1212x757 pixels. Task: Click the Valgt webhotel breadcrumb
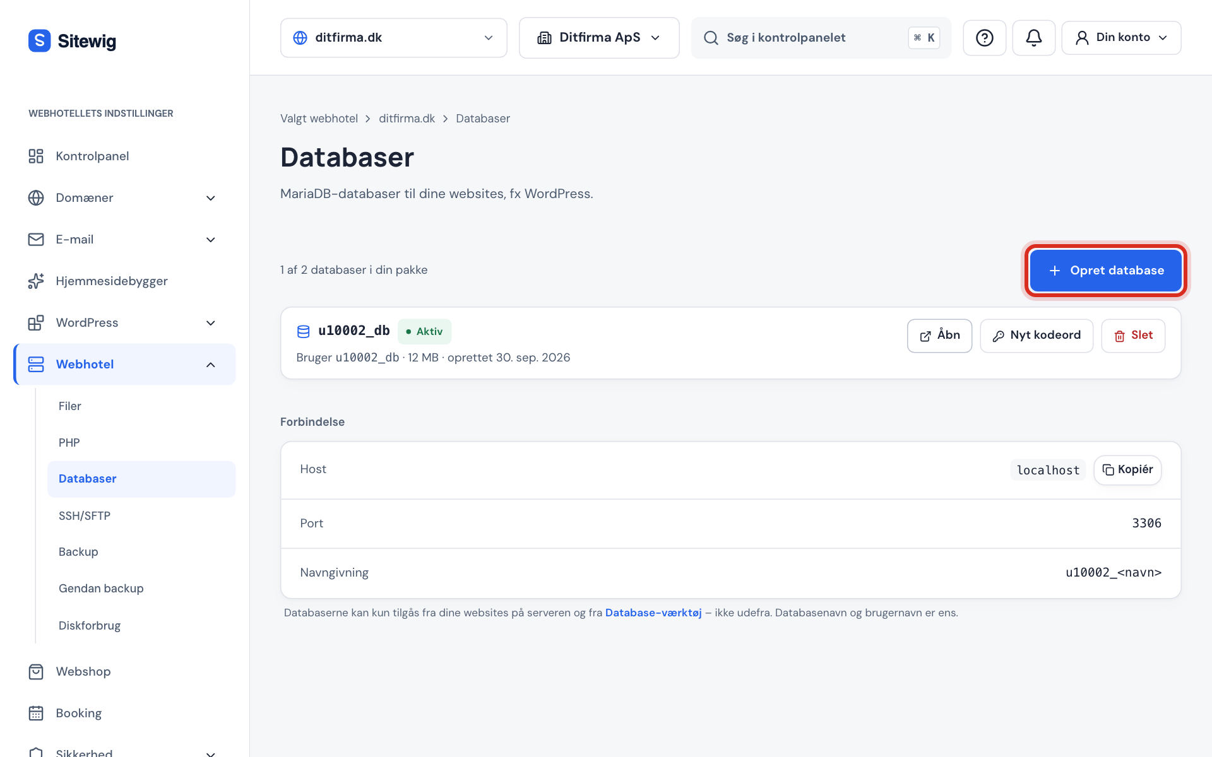(319, 119)
